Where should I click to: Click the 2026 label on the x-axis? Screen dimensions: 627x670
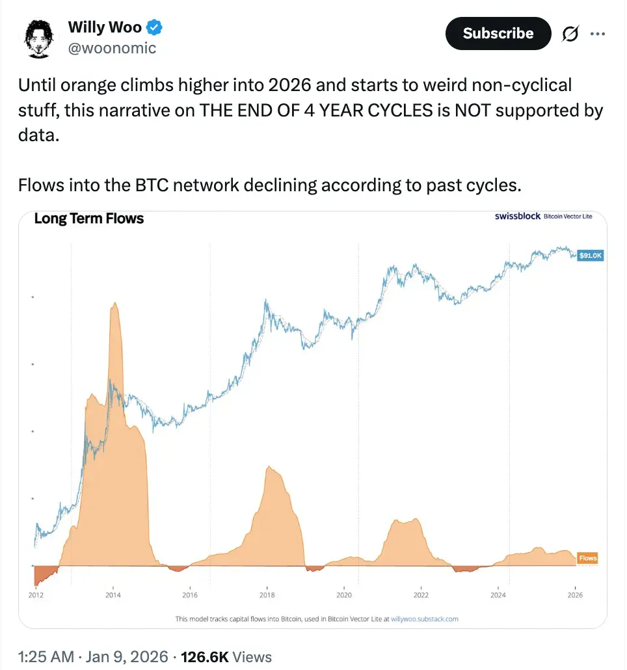coord(574,594)
